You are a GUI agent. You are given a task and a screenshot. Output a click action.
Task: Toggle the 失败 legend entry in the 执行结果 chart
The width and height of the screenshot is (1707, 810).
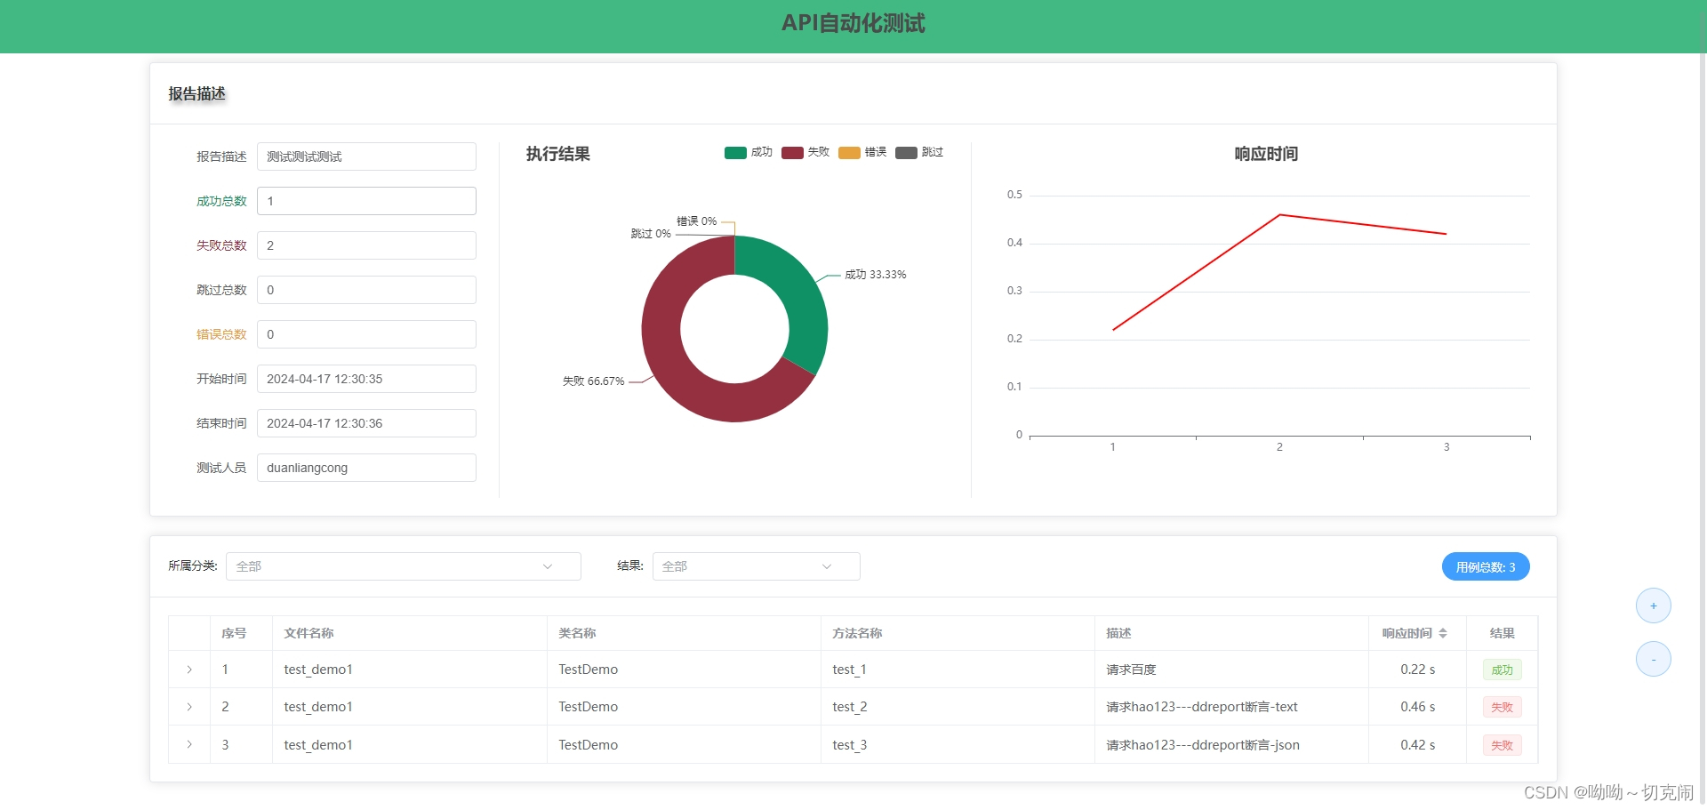coord(805,152)
